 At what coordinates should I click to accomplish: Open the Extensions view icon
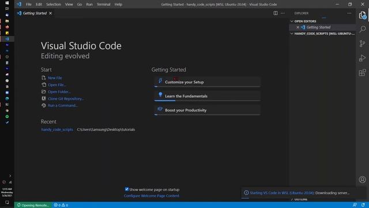363,72
